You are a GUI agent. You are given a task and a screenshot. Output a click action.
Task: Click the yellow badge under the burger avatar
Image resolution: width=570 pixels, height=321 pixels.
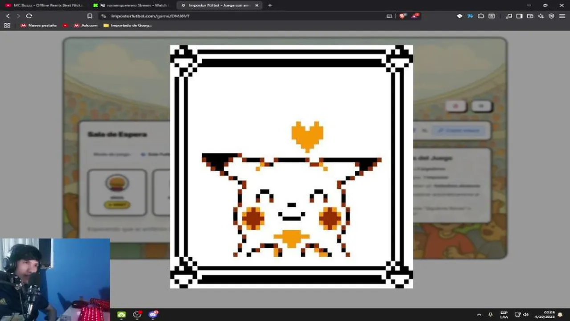(x=117, y=205)
